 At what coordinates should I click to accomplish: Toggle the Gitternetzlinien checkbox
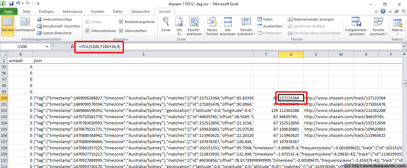click(x=87, y=31)
